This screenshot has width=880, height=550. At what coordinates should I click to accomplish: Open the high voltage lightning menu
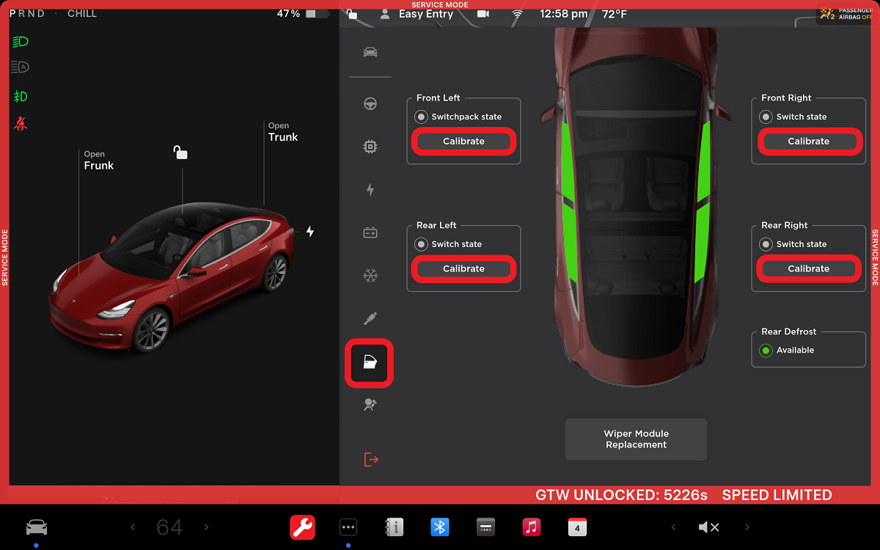(370, 190)
